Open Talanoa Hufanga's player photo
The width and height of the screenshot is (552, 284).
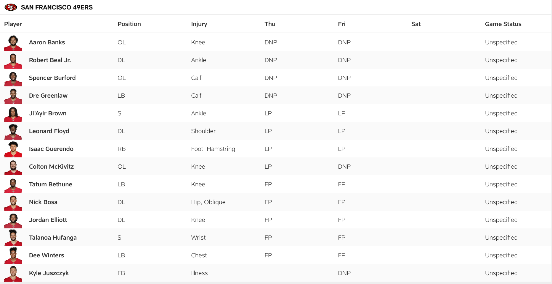tap(13, 237)
